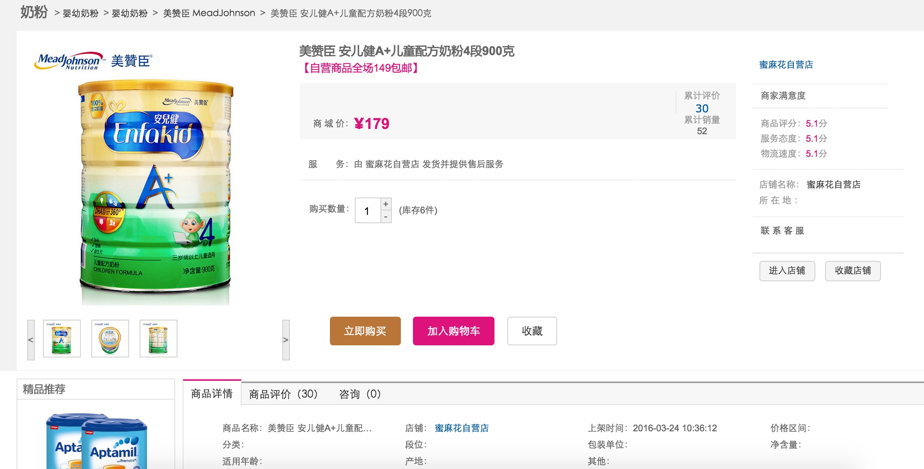Viewport: 924px width, 469px height.
Task: Click the 加入购物车 add to cart button
Action: point(454,331)
